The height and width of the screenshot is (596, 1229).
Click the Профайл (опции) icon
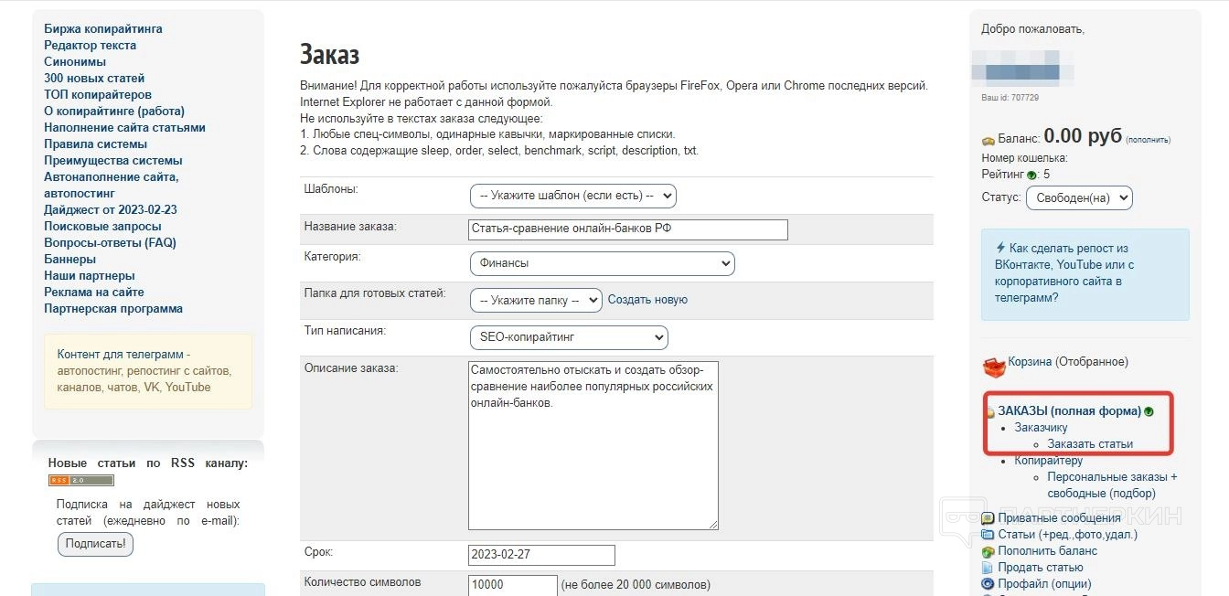coord(988,584)
